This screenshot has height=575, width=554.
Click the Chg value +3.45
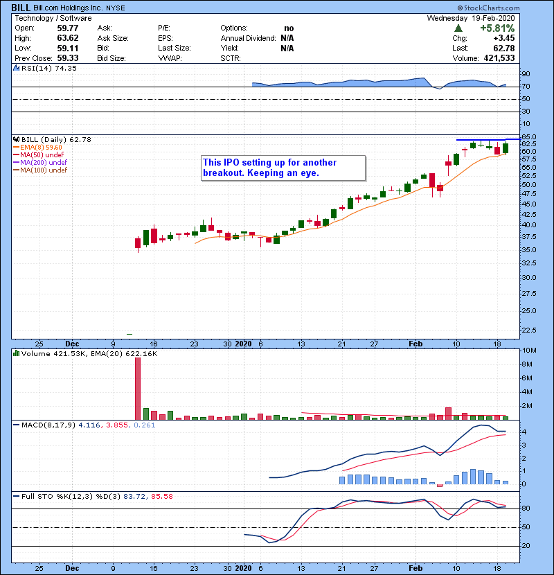click(503, 38)
